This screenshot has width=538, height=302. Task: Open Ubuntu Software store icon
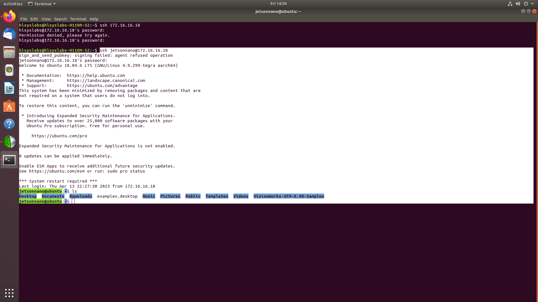click(x=9, y=106)
